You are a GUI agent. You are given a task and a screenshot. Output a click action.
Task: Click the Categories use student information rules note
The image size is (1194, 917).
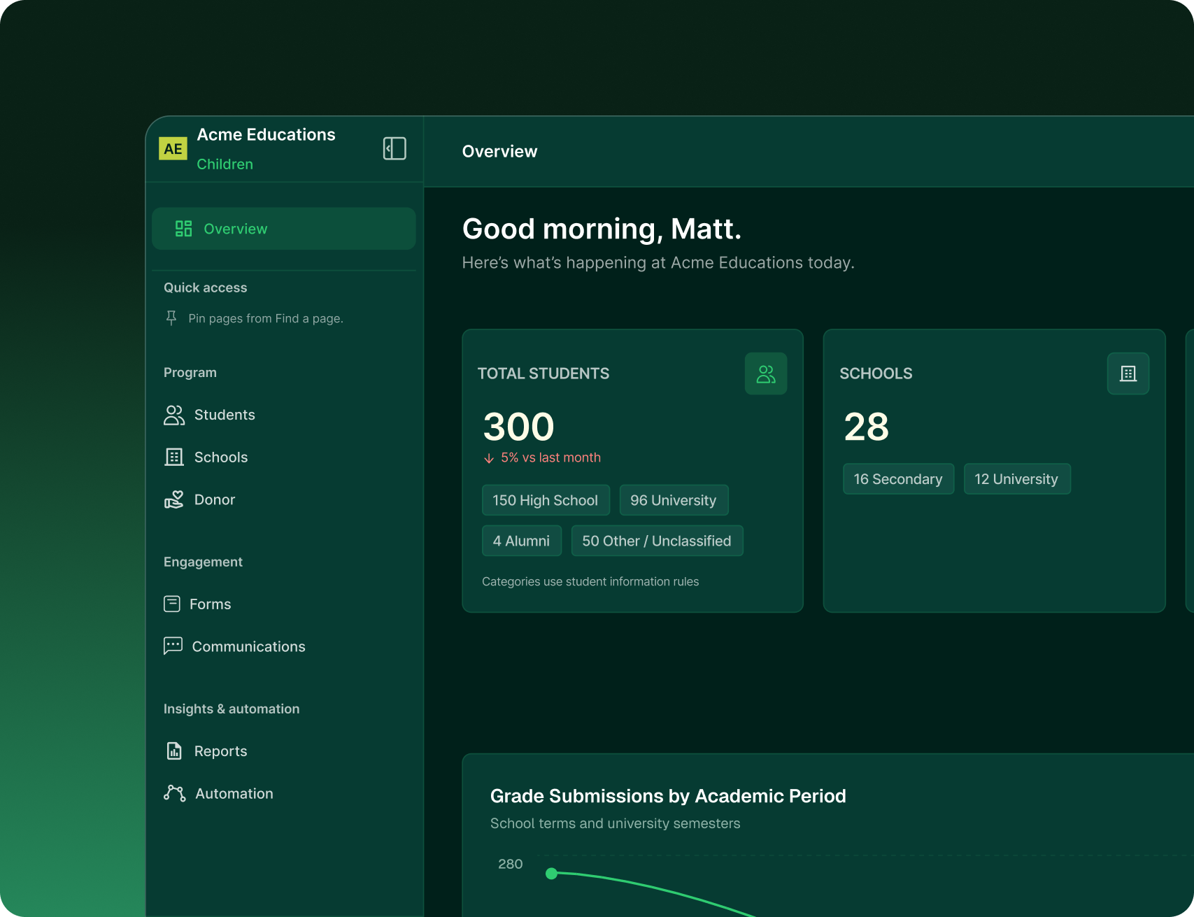click(590, 581)
